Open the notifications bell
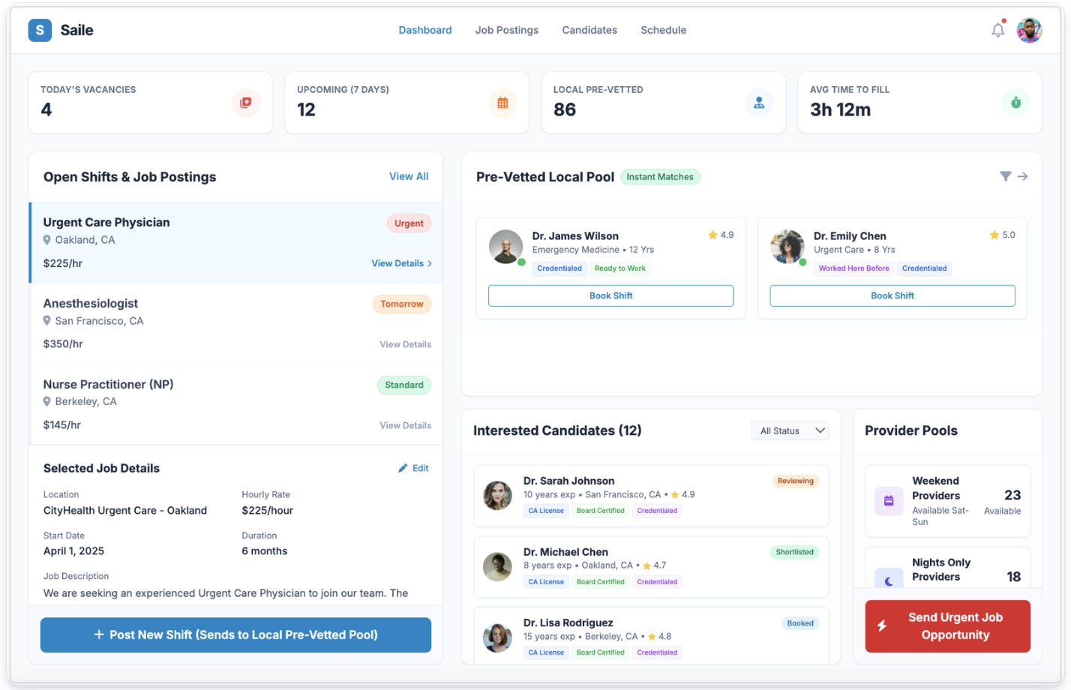Screen dimensions: 1071x690 tap(997, 30)
